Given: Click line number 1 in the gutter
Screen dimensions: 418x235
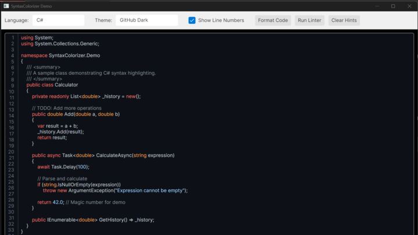Looking at the screenshot, I should pos(13,38).
